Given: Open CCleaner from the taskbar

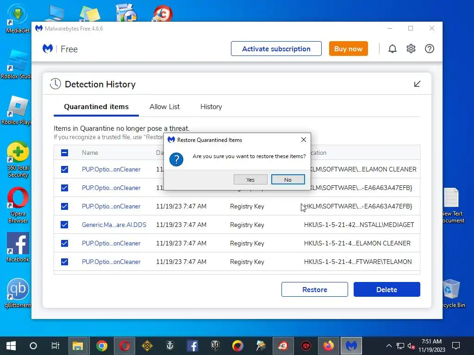Looking at the screenshot, I should 283,346.
